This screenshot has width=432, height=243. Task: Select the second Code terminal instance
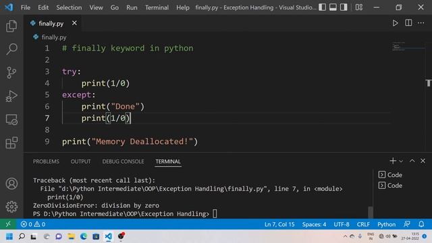tap(390, 186)
